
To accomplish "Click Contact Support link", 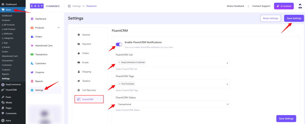I will point(261,6).
